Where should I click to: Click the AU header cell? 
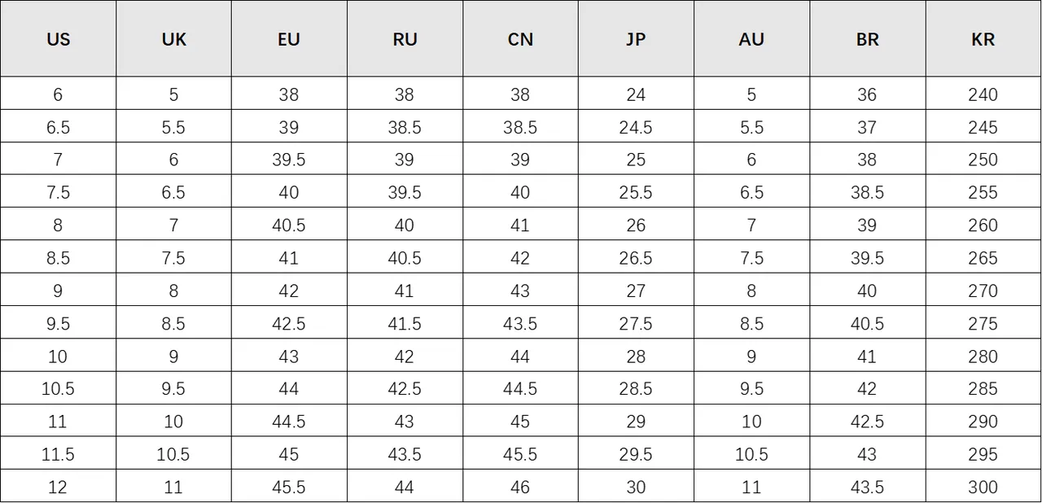751,39
